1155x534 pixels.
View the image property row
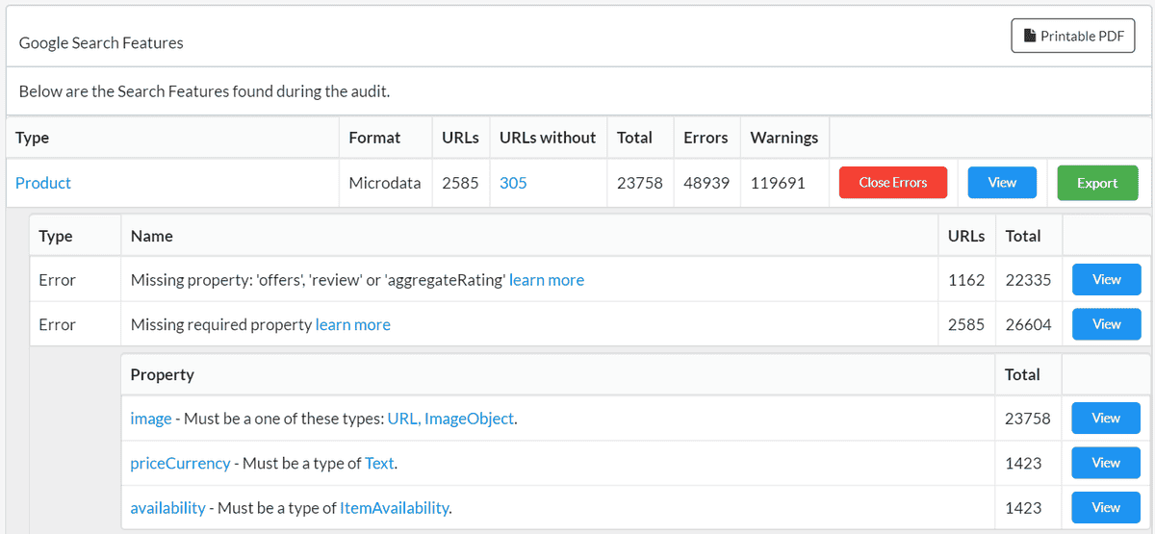pyautogui.click(x=1106, y=419)
